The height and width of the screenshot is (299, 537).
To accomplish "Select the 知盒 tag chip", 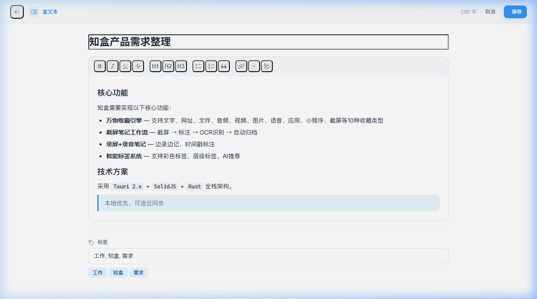I will tap(118, 273).
